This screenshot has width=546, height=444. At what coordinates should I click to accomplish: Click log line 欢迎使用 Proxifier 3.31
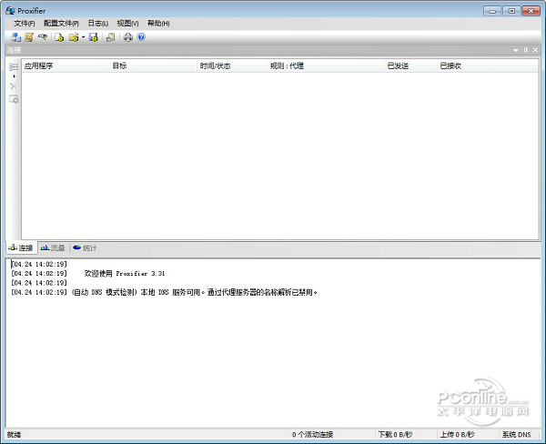[x=125, y=273]
